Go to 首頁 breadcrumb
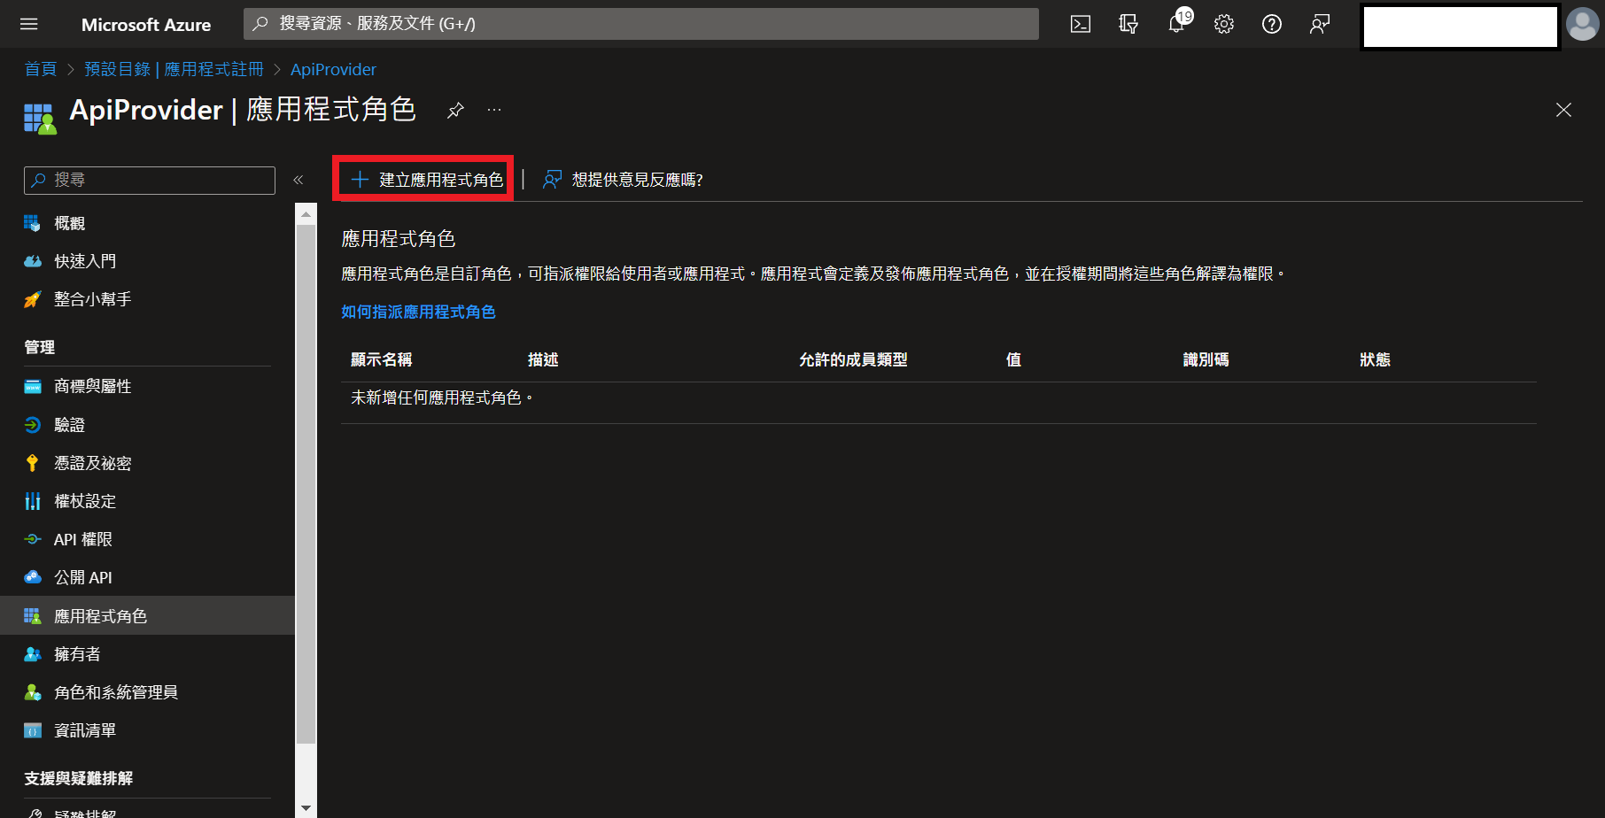The height and width of the screenshot is (818, 1605). (x=40, y=69)
